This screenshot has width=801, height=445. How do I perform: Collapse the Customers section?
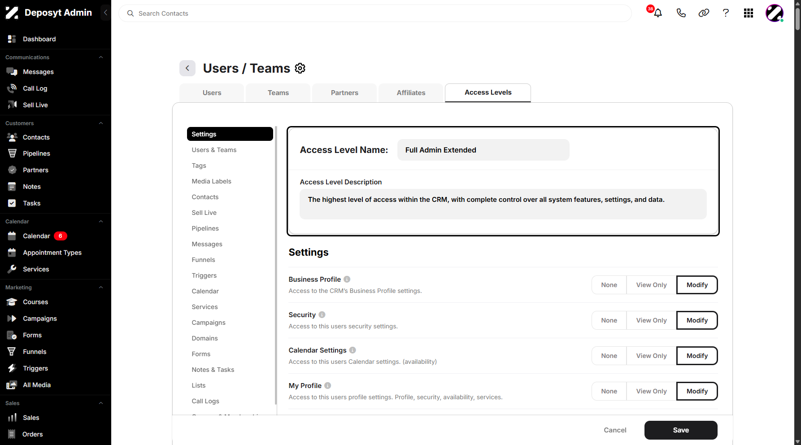pos(101,123)
